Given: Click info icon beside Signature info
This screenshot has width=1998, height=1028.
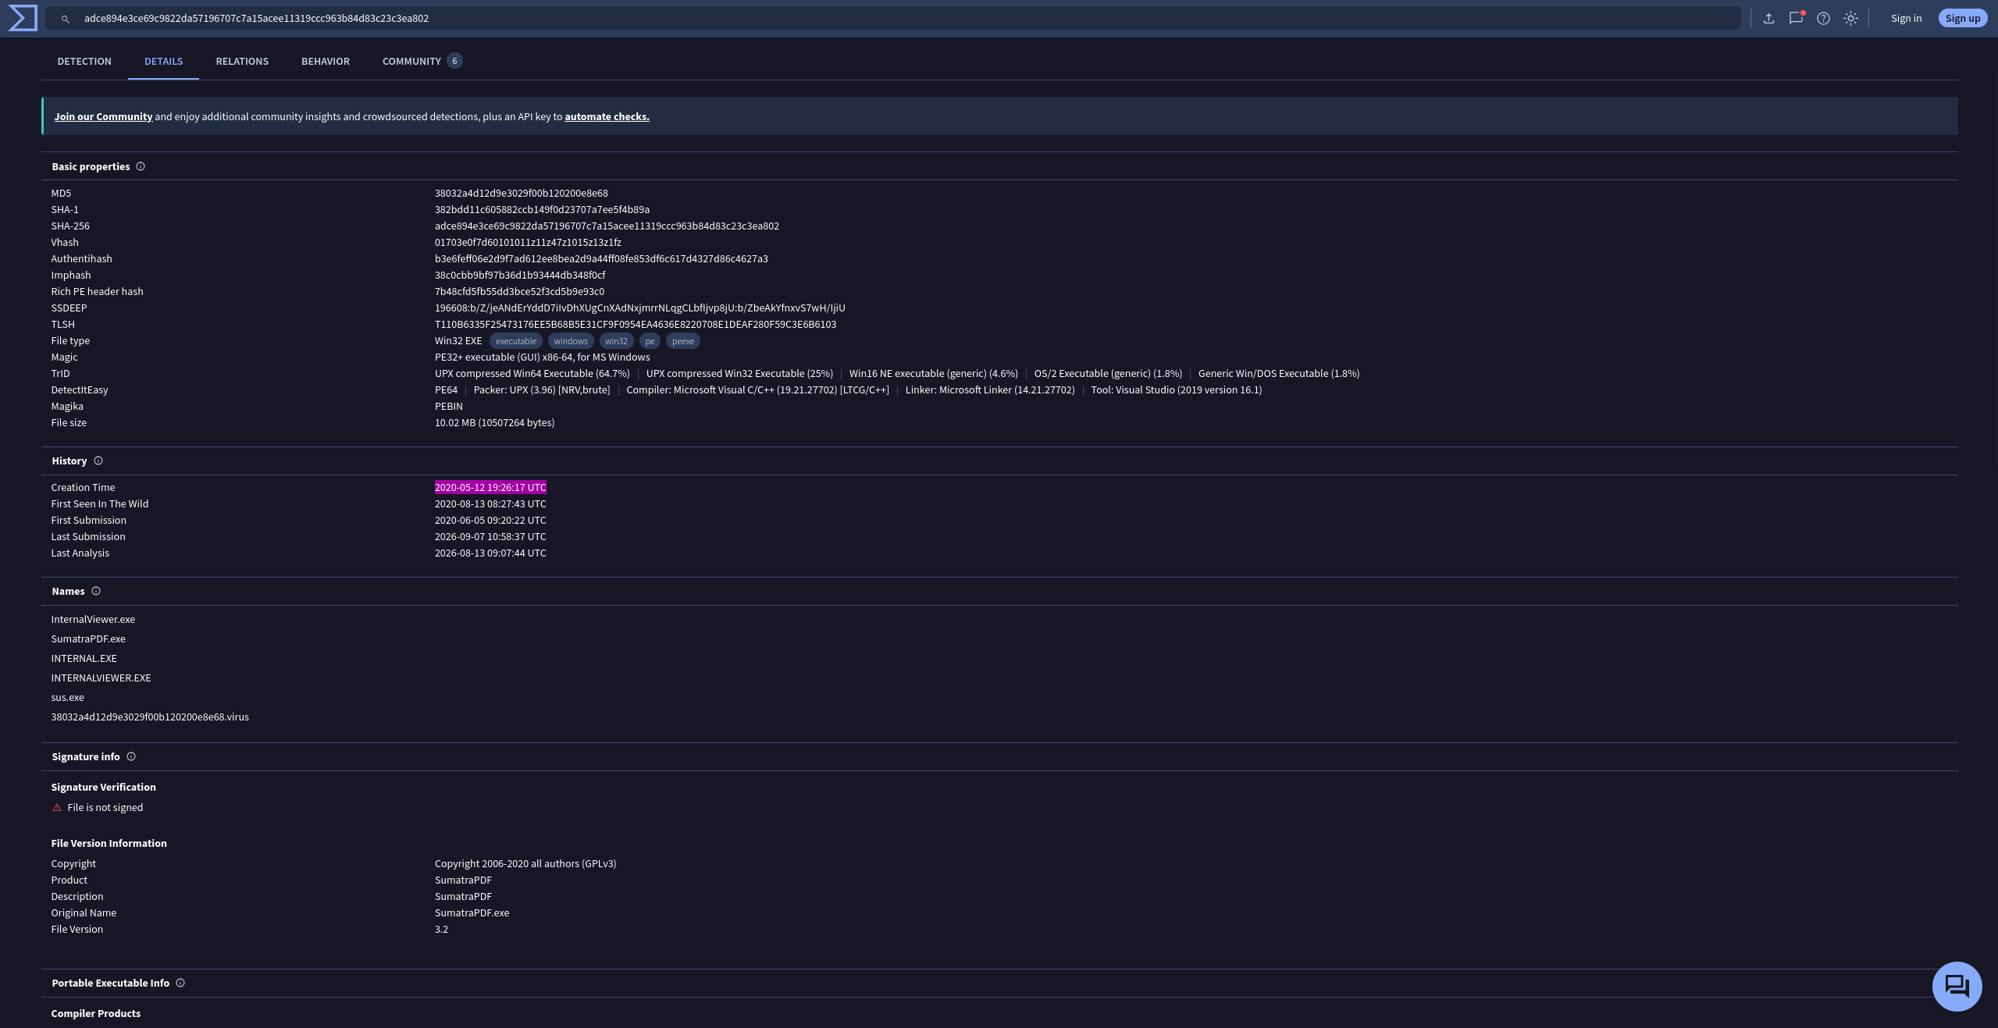Looking at the screenshot, I should click(x=131, y=756).
